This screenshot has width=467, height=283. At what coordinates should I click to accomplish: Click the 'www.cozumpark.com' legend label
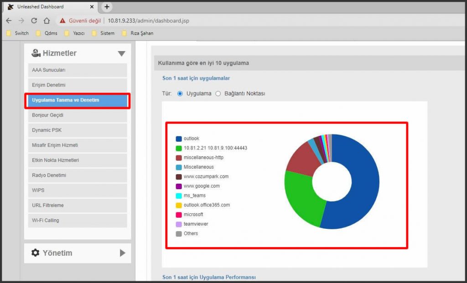click(x=206, y=176)
